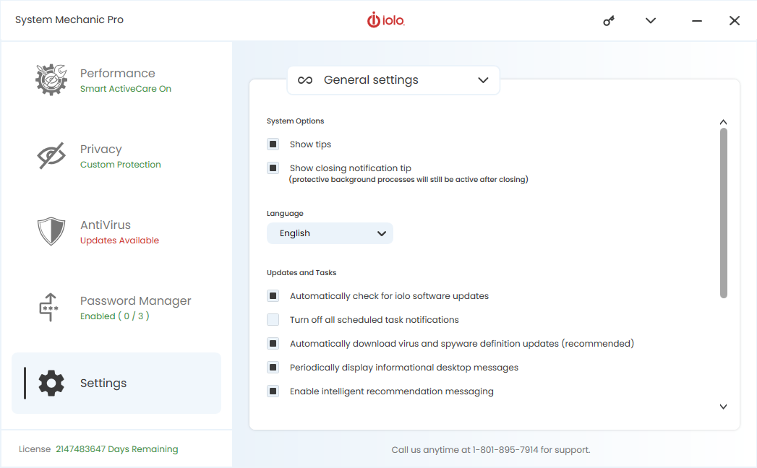757x468 pixels.
Task: Toggle the Show tips checkbox
Action: [x=273, y=144]
